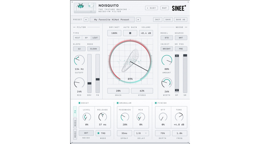Click the FB slider handle
Screen dimensions: 260x144
coord(98,80)
